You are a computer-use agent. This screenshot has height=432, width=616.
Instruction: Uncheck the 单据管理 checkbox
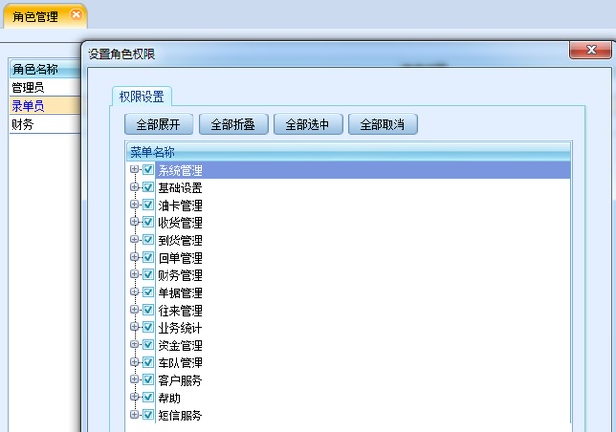(148, 292)
